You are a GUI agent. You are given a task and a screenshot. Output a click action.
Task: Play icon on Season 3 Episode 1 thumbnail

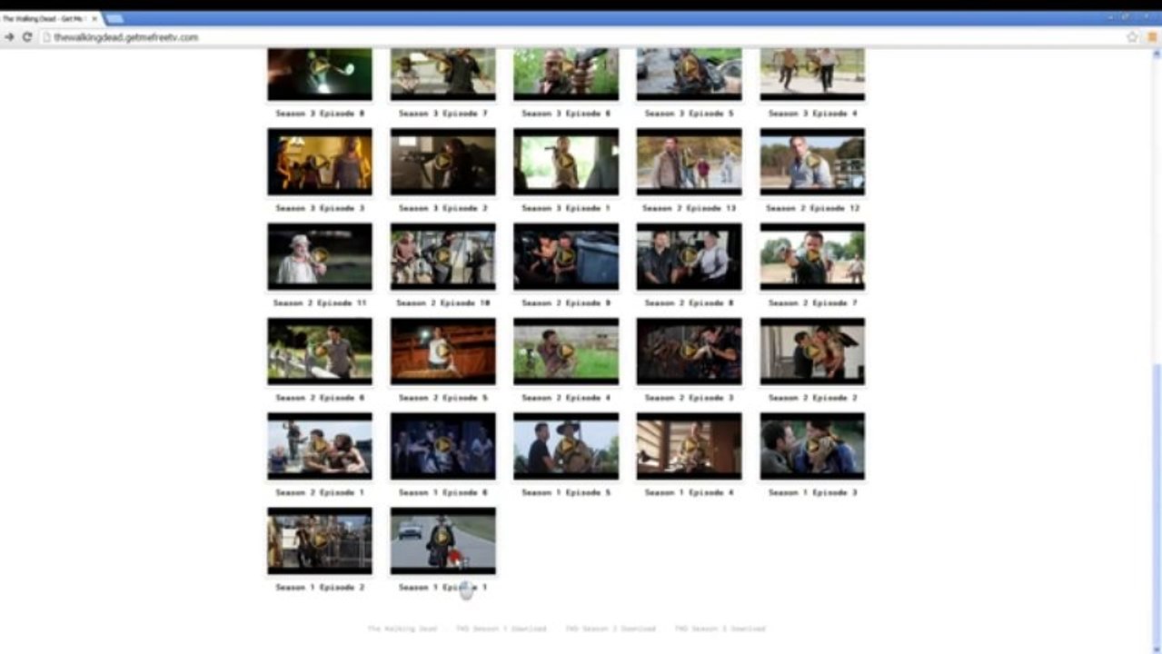(566, 162)
